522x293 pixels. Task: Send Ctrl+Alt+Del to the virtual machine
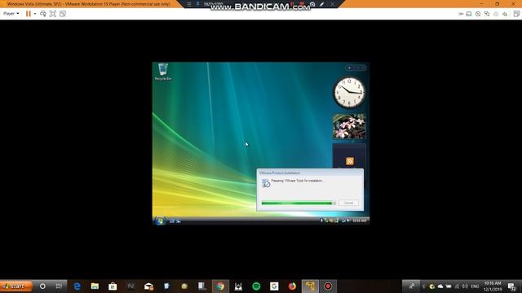(x=43, y=14)
